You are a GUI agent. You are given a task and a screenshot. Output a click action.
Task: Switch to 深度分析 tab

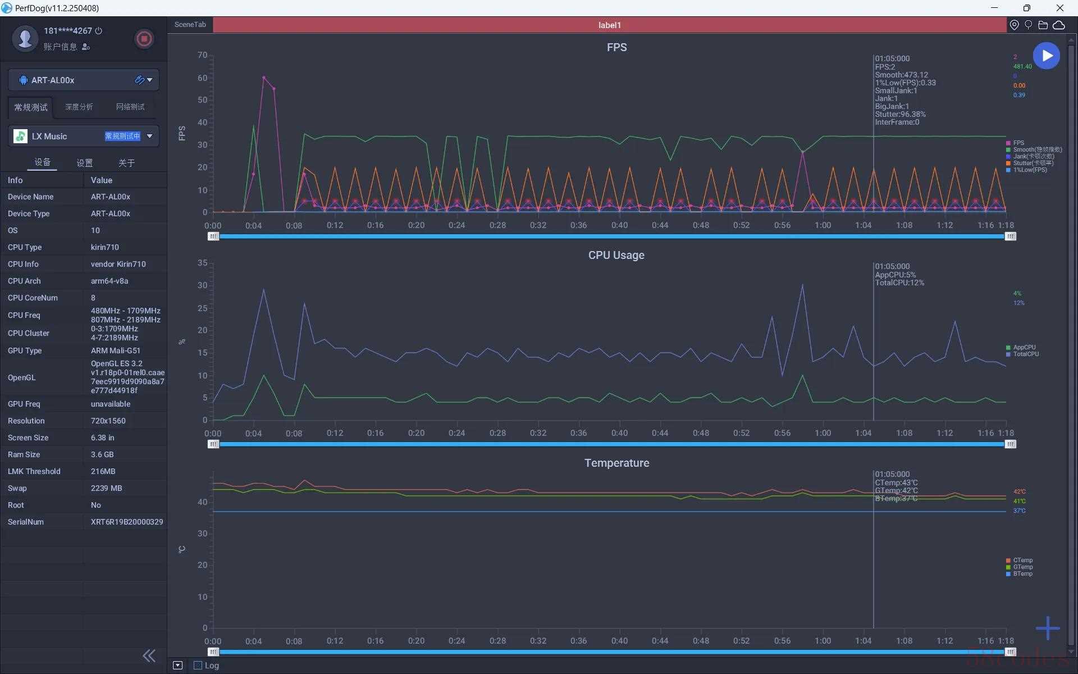pos(79,107)
